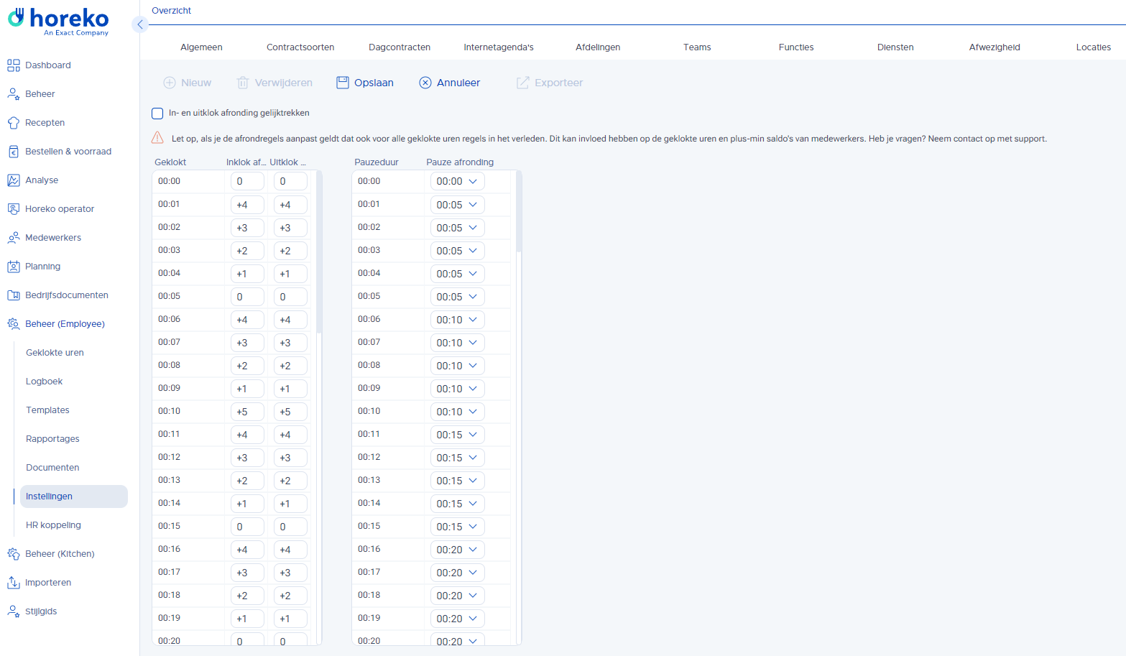Switch to the Contractsoorten tab
This screenshot has height=656, width=1126.
coord(300,47)
